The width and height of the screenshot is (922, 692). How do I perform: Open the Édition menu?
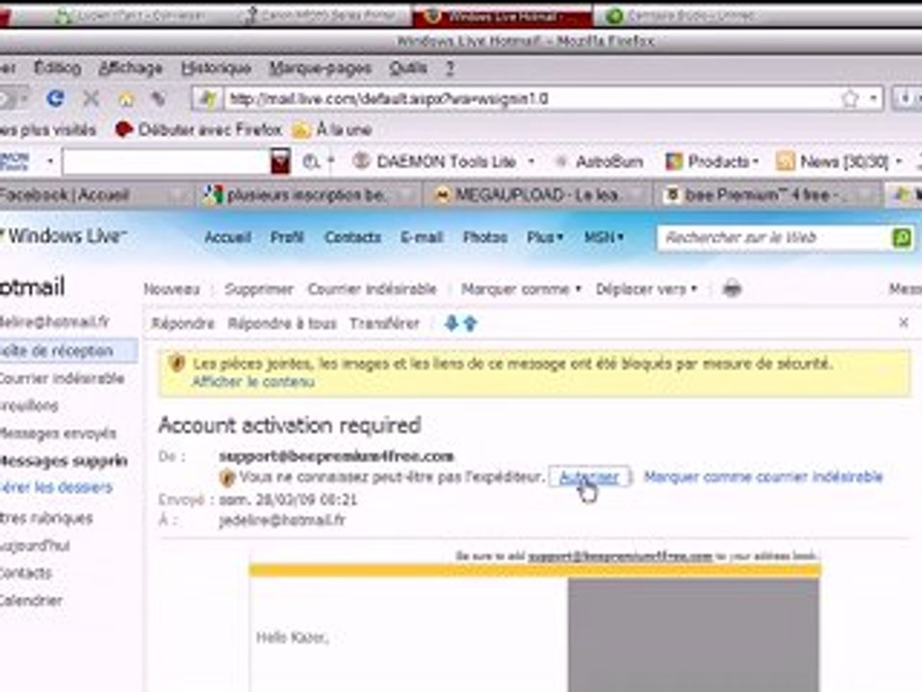[x=57, y=67]
